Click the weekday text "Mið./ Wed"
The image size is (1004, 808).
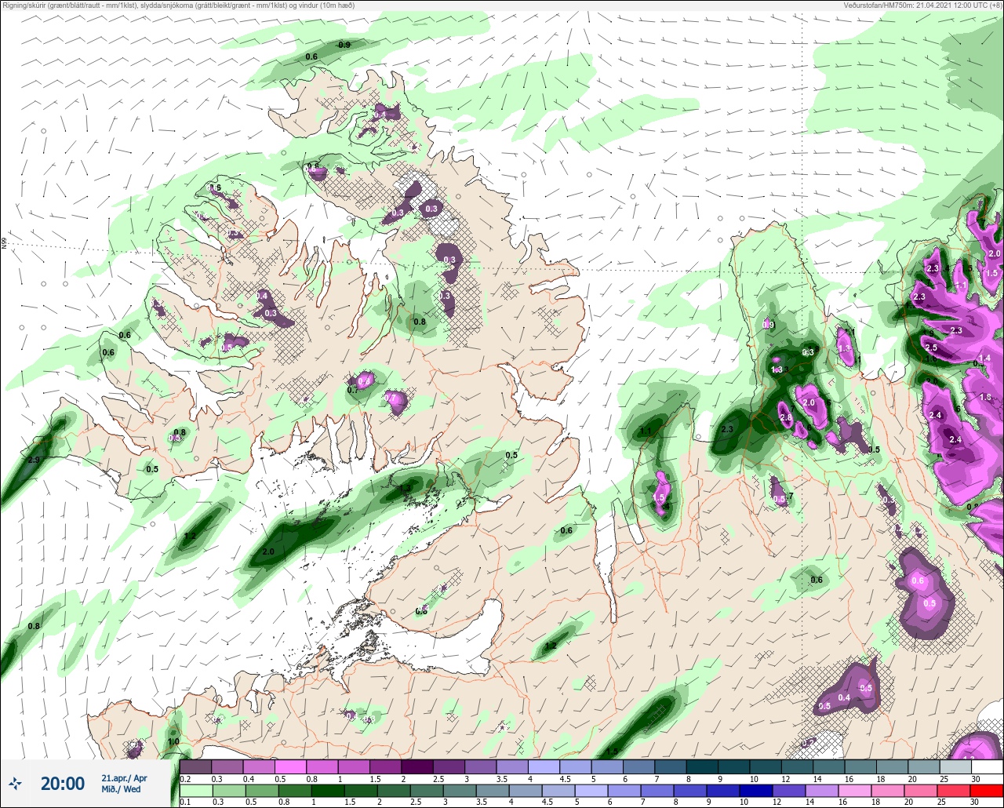tap(122, 789)
